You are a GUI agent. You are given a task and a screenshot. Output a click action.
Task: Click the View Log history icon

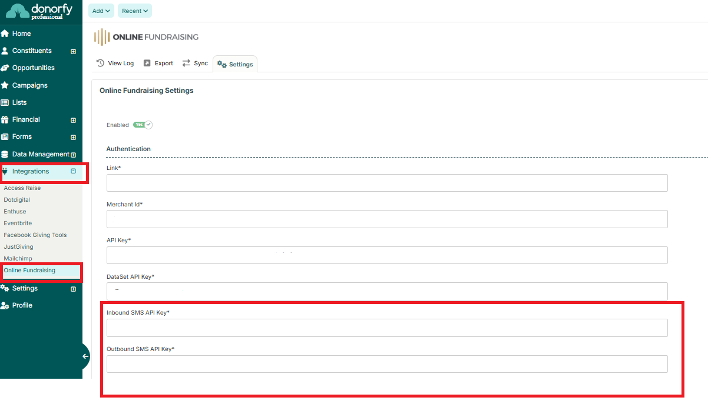click(x=100, y=63)
